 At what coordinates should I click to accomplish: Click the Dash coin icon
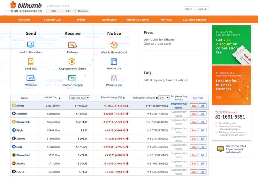point(14,147)
